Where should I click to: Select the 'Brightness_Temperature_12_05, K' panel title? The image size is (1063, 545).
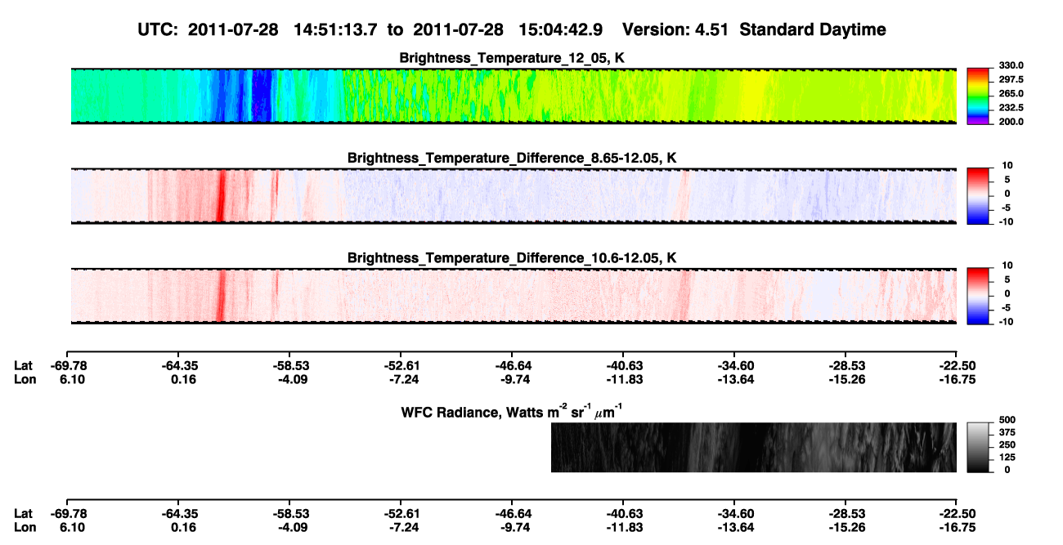(x=514, y=58)
